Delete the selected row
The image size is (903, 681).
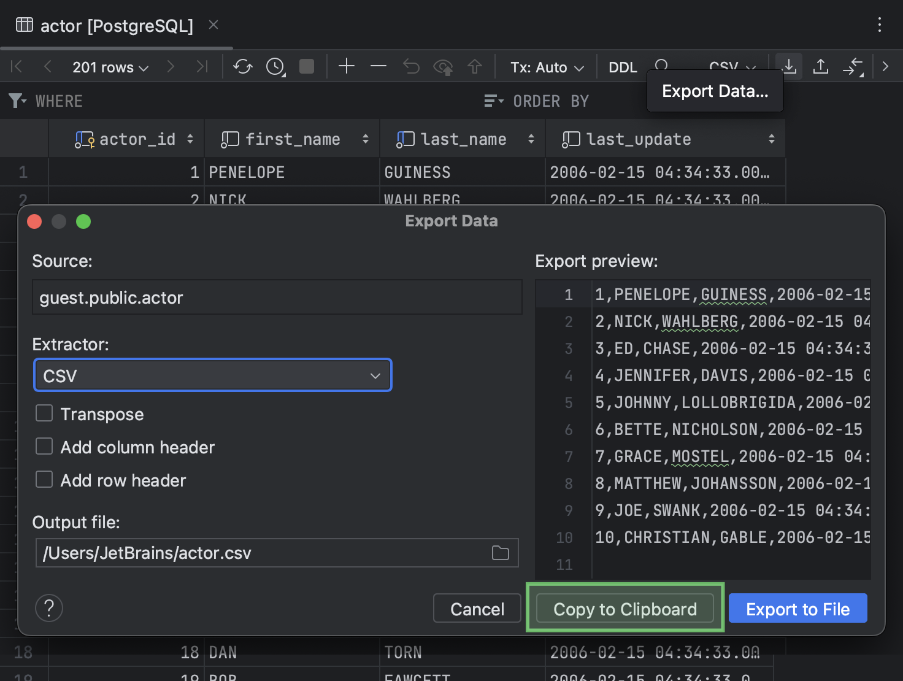coord(378,66)
